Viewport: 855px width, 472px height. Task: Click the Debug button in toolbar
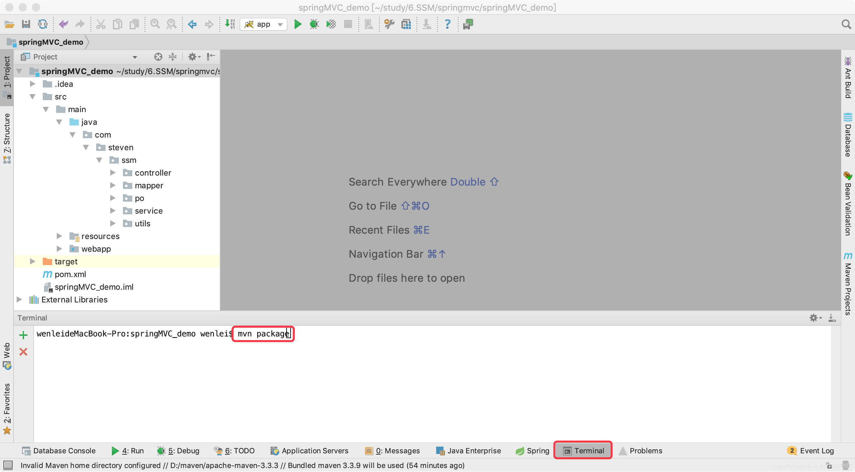tap(315, 24)
